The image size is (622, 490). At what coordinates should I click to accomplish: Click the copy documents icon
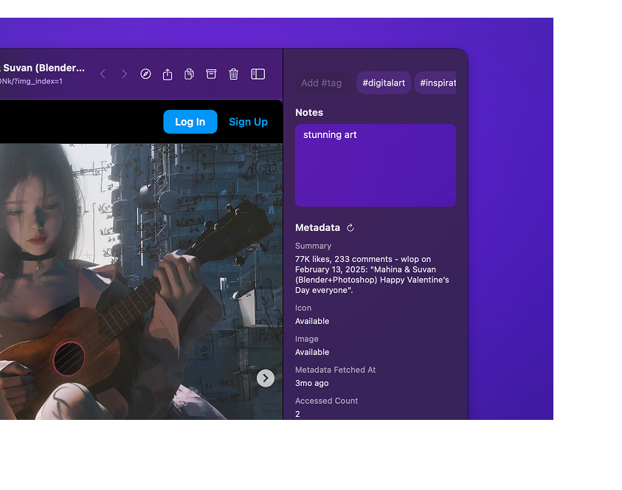click(x=189, y=75)
